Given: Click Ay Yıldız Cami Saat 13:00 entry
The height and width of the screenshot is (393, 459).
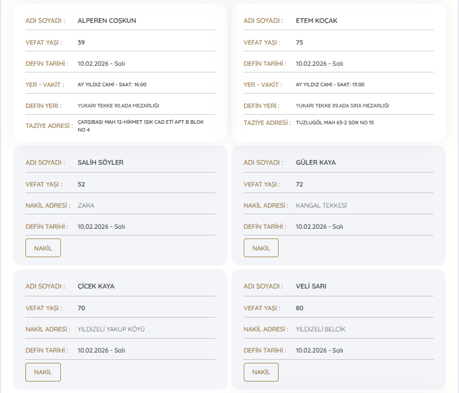Looking at the screenshot, I should click(x=330, y=85).
